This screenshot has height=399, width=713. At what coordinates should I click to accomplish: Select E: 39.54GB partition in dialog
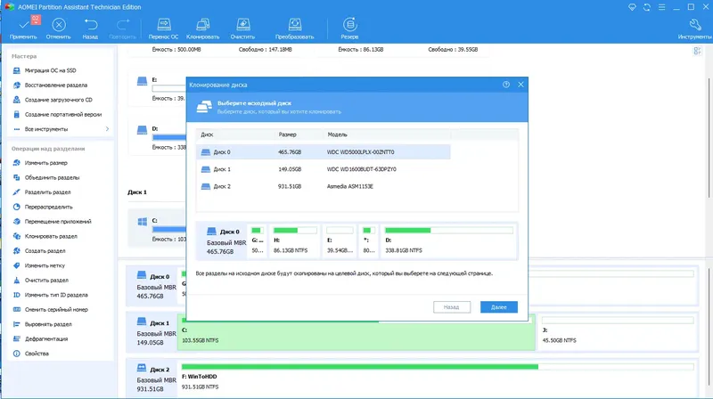pyautogui.click(x=340, y=240)
